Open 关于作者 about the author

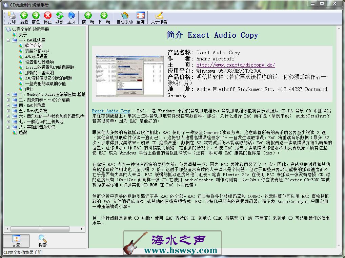pyautogui.click(x=159, y=18)
